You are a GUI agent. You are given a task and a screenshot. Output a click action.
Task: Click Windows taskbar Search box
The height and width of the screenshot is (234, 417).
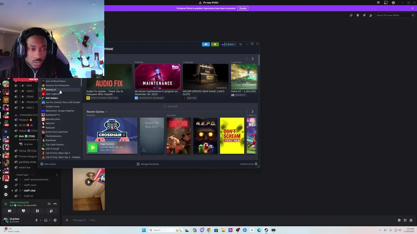pyautogui.click(x=165, y=230)
